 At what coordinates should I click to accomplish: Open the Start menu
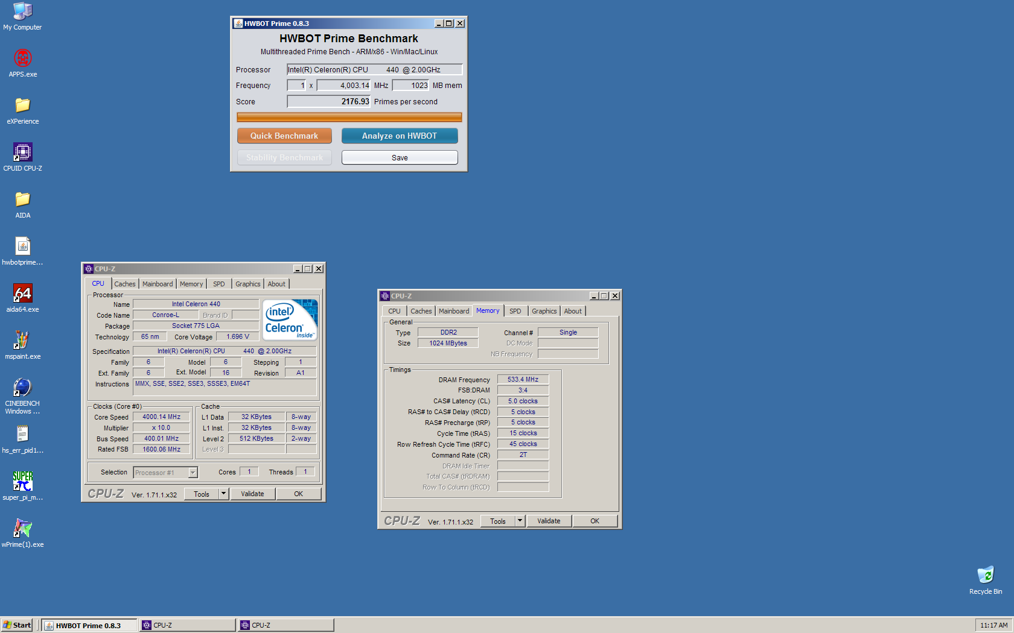pyautogui.click(x=17, y=625)
